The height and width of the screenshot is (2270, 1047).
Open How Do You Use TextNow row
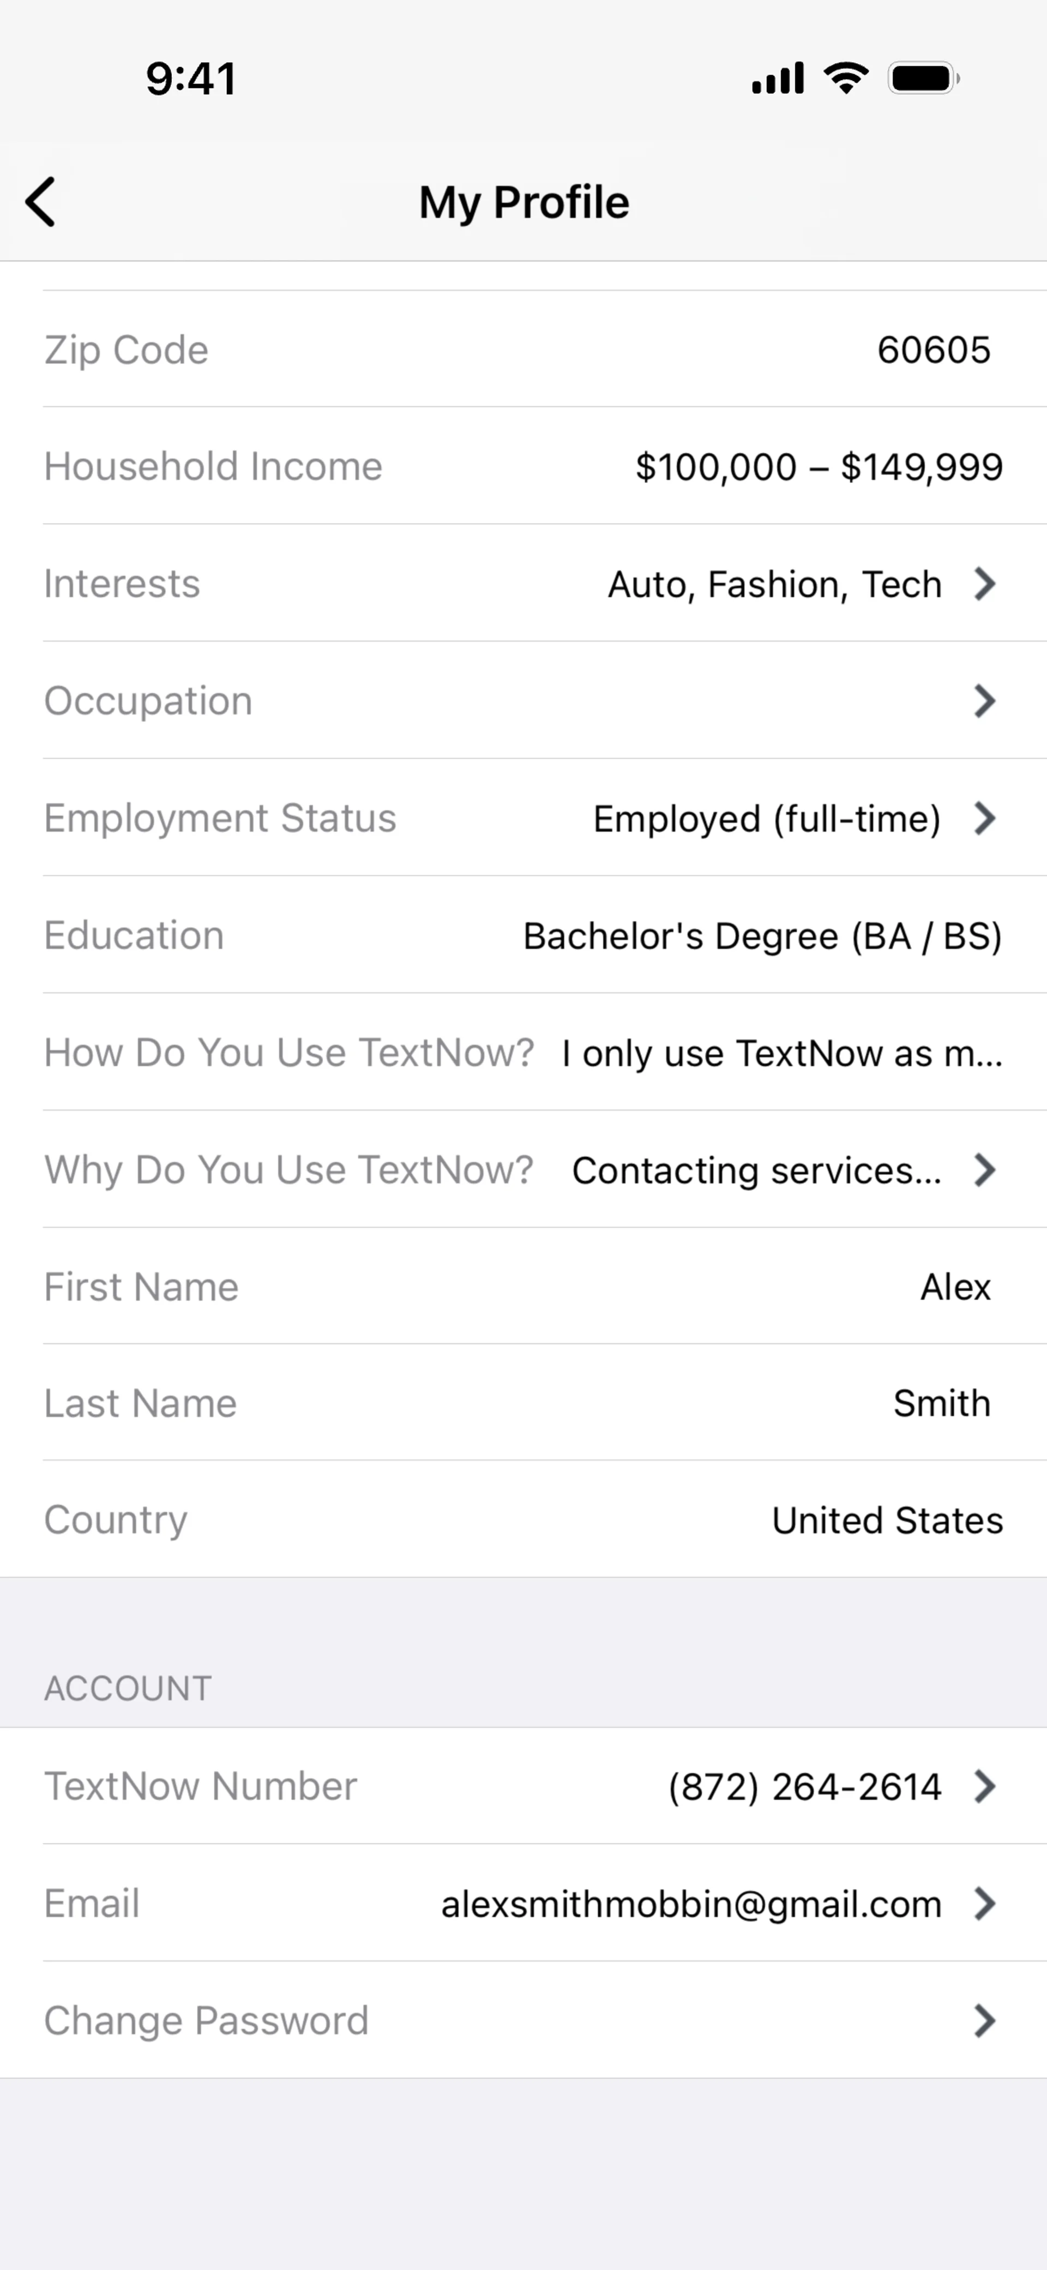click(x=523, y=1052)
